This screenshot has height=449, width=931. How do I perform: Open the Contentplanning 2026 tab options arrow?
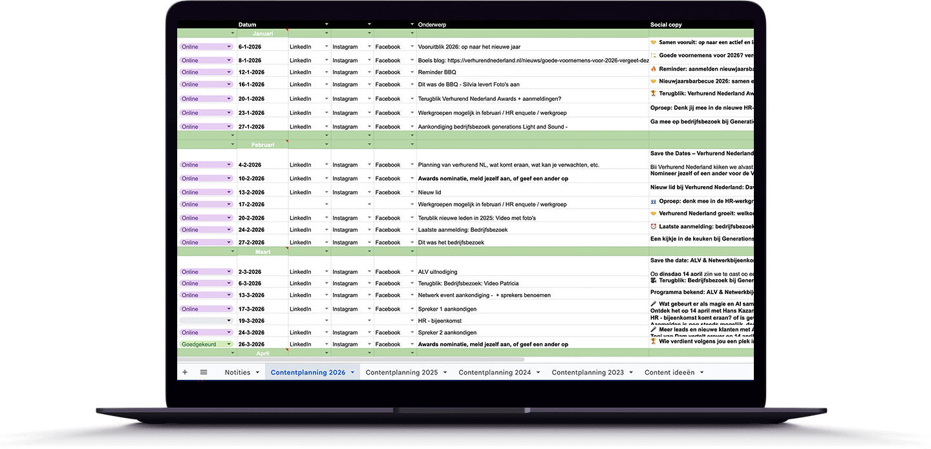coord(353,373)
